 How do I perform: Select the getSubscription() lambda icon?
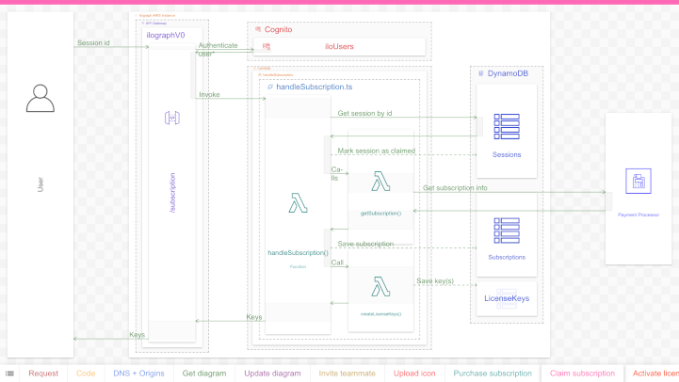pos(380,182)
